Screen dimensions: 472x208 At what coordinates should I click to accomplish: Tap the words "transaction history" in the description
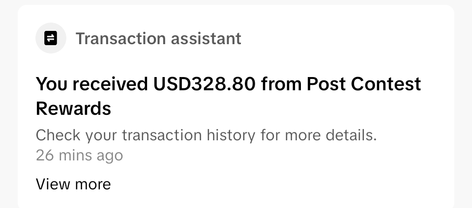189,135
